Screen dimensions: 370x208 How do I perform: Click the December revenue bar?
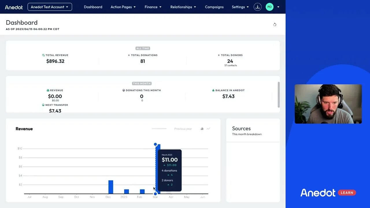pyautogui.click(x=111, y=187)
